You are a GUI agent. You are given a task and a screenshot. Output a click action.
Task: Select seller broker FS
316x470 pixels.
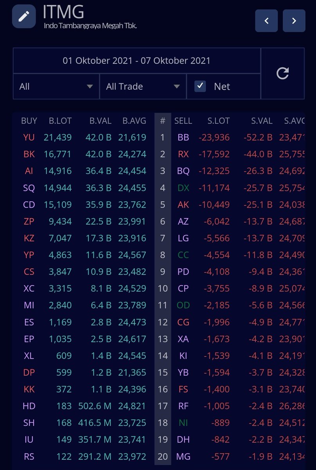[183, 389]
